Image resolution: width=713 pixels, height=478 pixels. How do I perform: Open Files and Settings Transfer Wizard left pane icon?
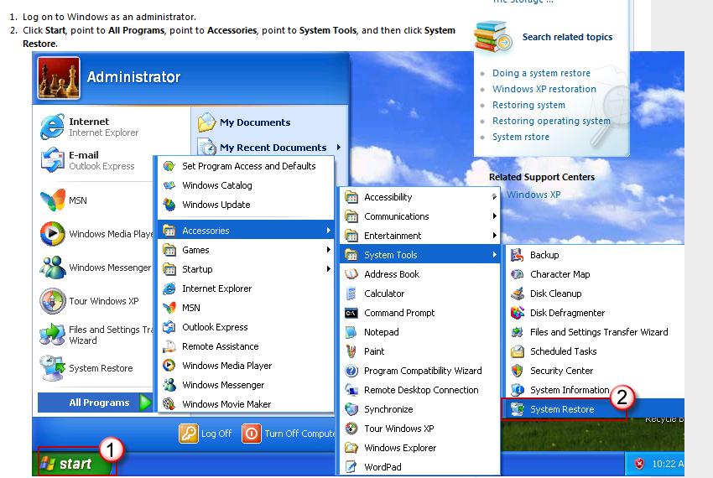[x=52, y=335]
